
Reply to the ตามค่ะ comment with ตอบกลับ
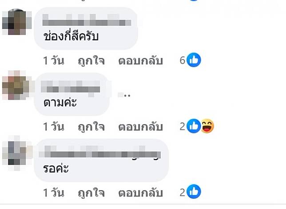[140, 127]
